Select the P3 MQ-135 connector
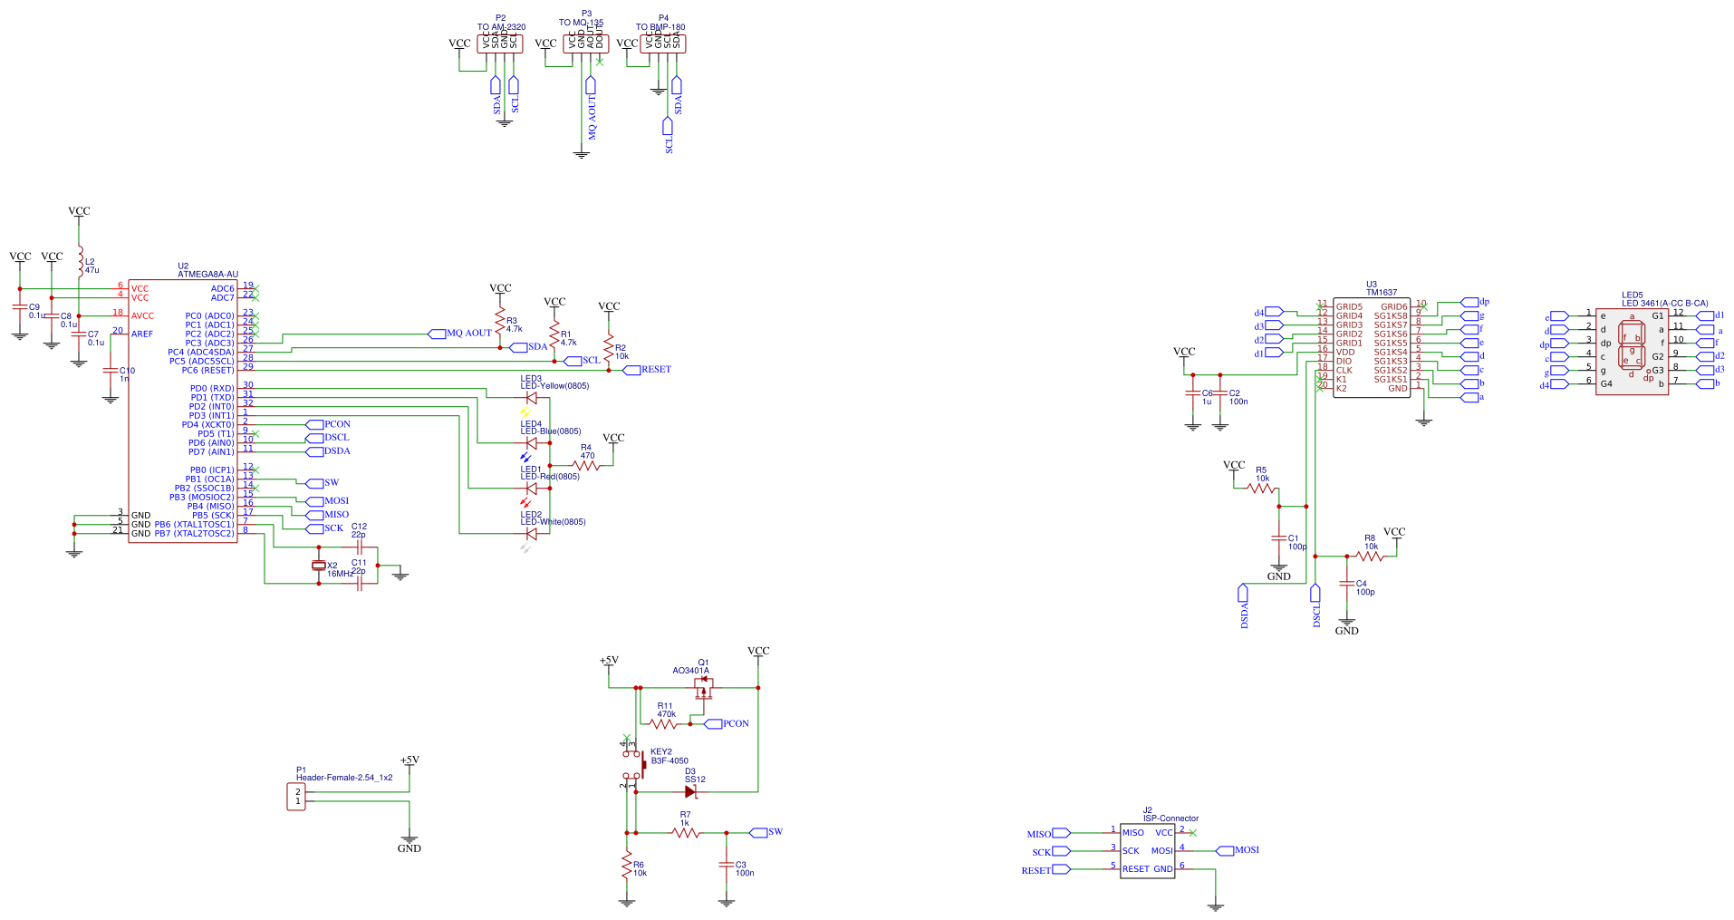 585,44
